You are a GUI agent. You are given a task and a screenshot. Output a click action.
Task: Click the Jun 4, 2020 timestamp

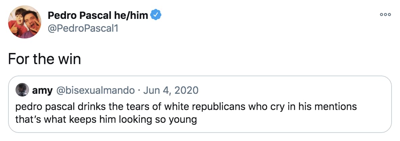coord(170,90)
